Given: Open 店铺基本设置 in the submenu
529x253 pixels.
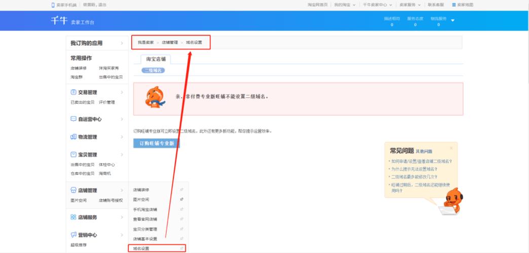Looking at the screenshot, I should coord(145,238).
